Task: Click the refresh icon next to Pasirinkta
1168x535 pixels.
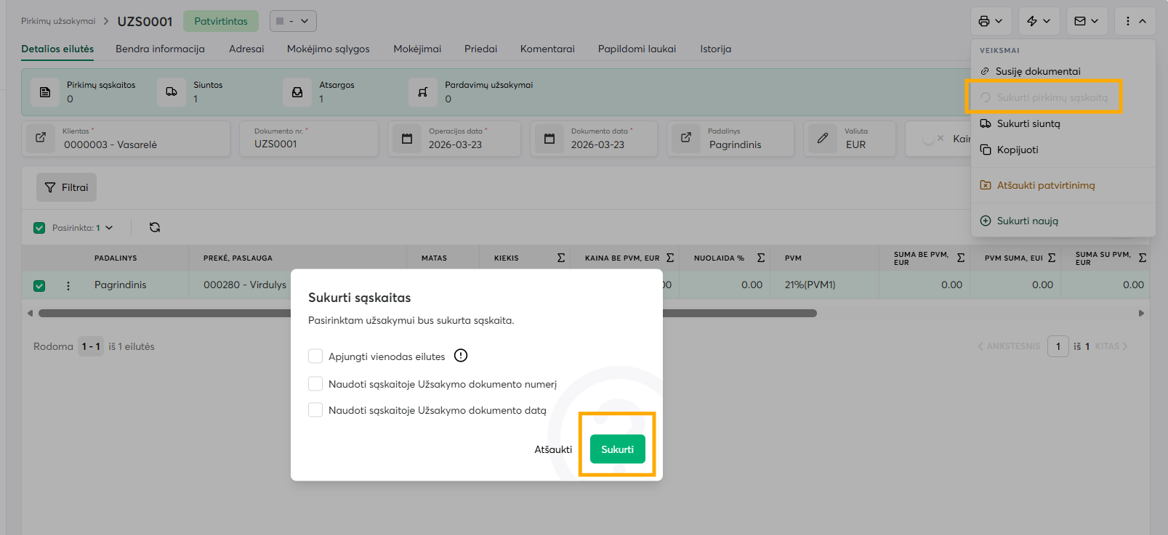Action: tap(155, 227)
